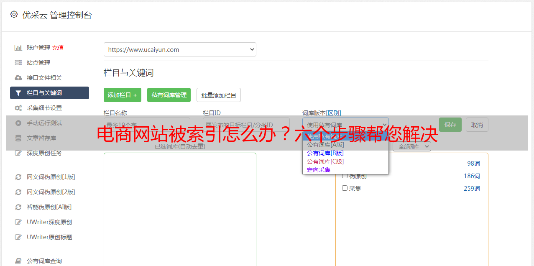Open the 全部词库 filter dropdown
This screenshot has height=266, width=534.
[412, 146]
